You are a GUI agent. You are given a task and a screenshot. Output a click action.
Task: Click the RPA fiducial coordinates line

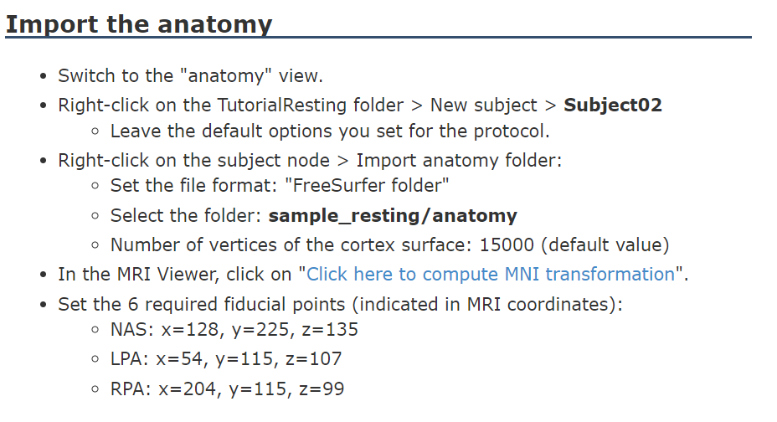[x=227, y=389]
